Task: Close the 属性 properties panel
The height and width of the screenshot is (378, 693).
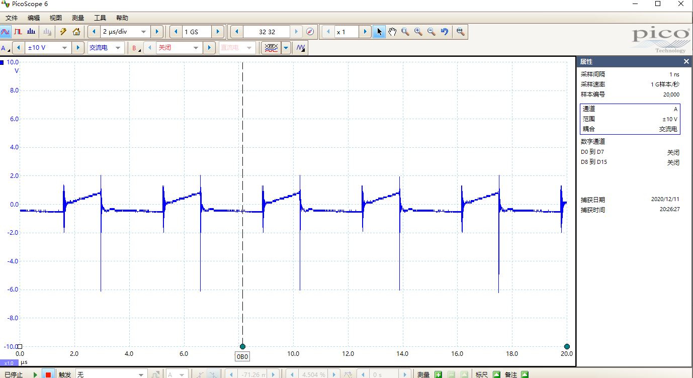Action: [x=686, y=61]
